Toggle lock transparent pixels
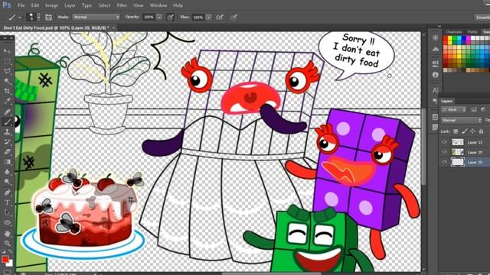Viewport: 490px width, 275px height. (x=456, y=131)
